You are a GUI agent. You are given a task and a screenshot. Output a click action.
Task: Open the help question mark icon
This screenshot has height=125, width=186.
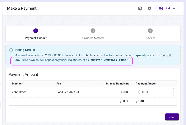coord(140,9)
